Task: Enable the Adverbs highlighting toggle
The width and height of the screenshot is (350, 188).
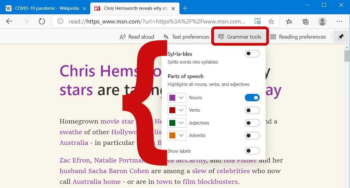Action: (252, 135)
